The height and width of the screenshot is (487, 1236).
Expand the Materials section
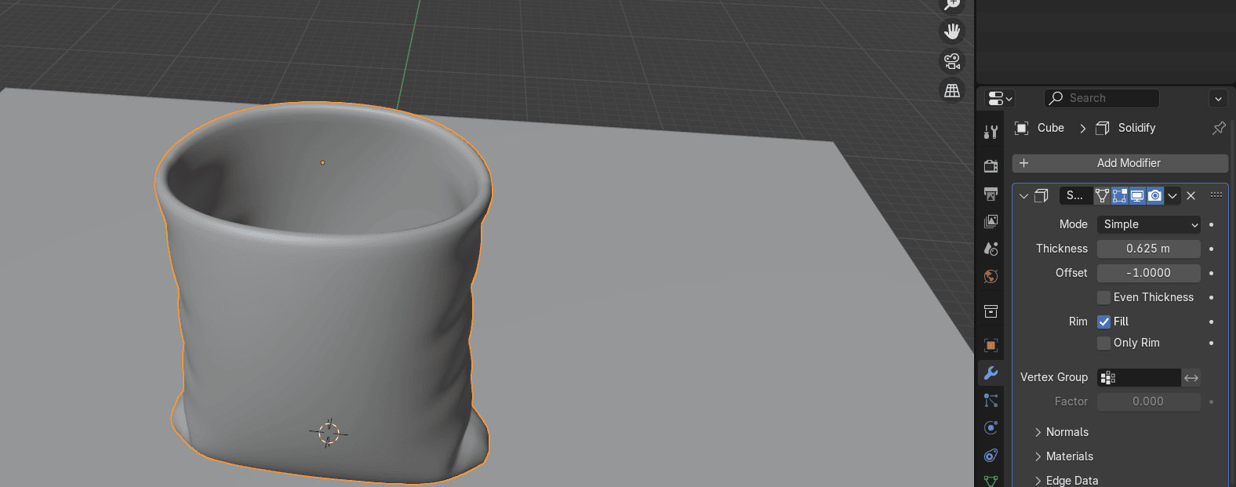(1069, 456)
